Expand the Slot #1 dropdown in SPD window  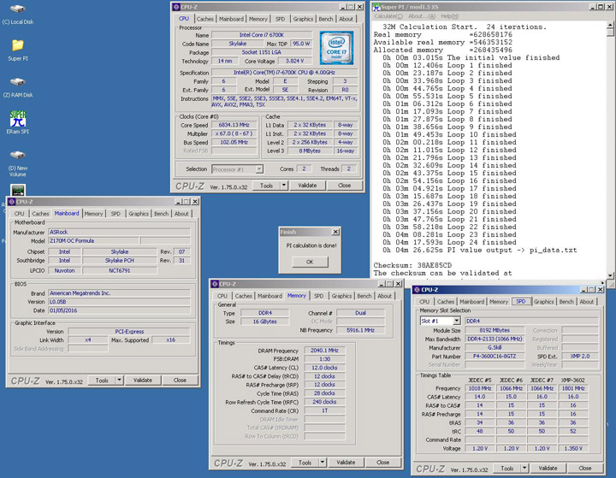tap(456, 321)
